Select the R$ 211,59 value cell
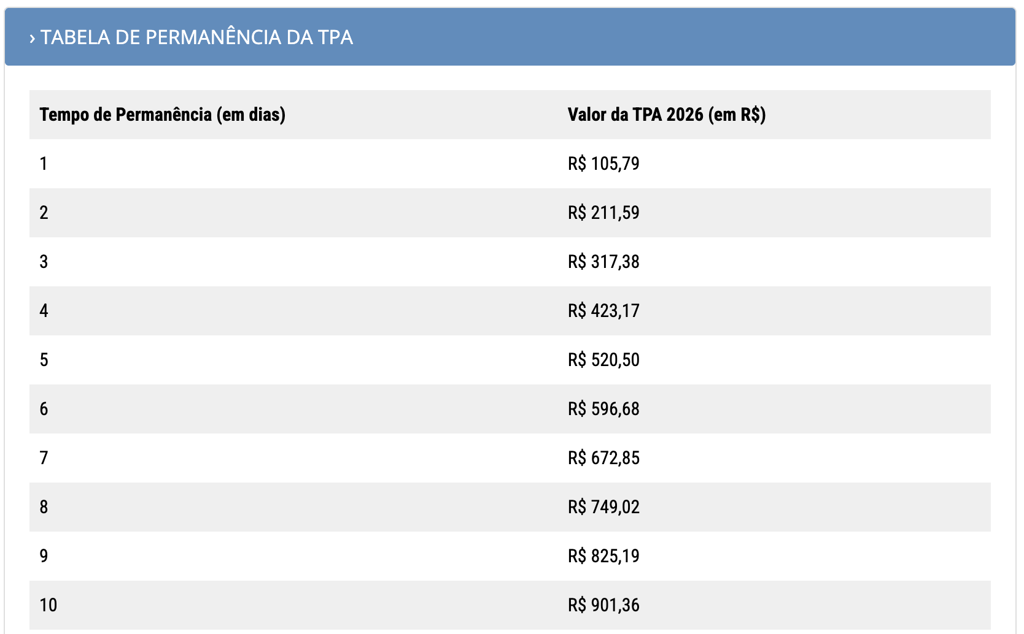1024x634 pixels. (603, 213)
